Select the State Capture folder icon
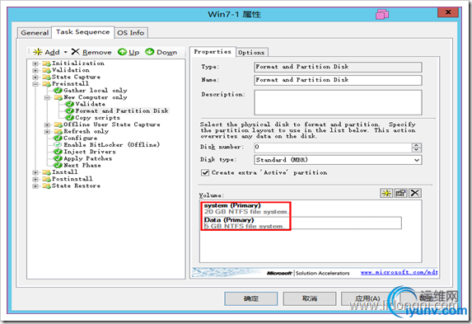This screenshot has height=324, width=472. tap(46, 77)
